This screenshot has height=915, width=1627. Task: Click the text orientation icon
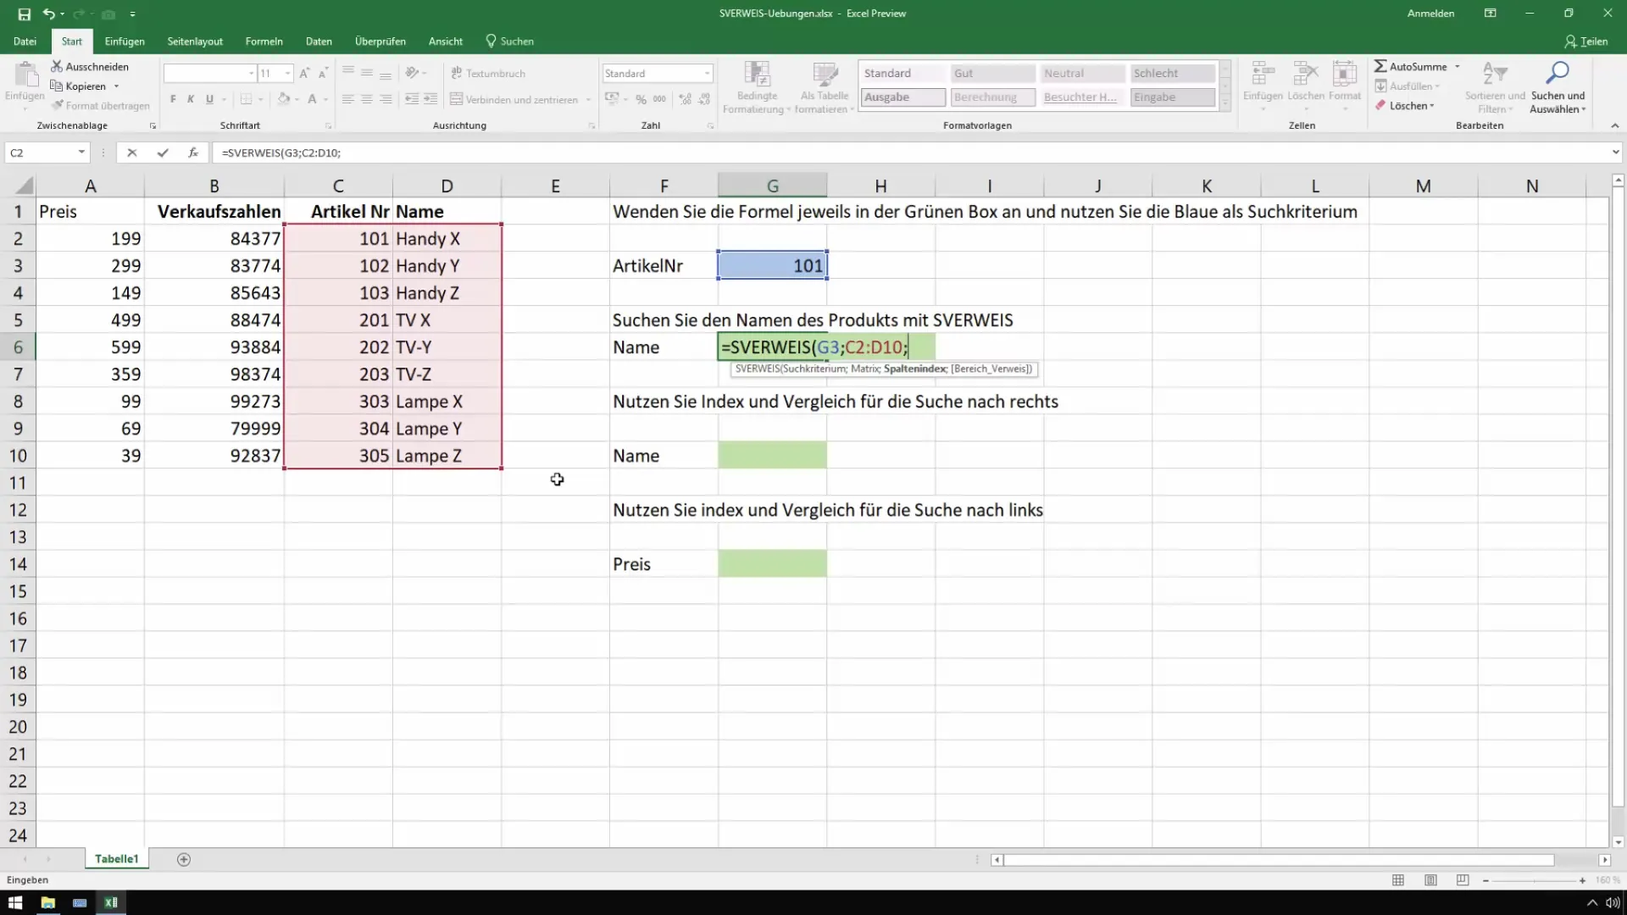tap(413, 74)
